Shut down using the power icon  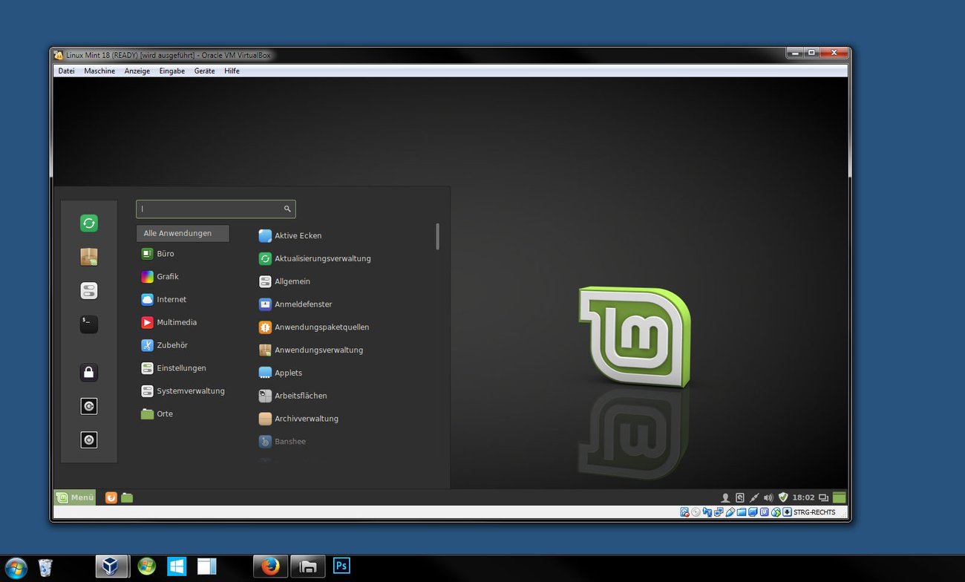88,439
